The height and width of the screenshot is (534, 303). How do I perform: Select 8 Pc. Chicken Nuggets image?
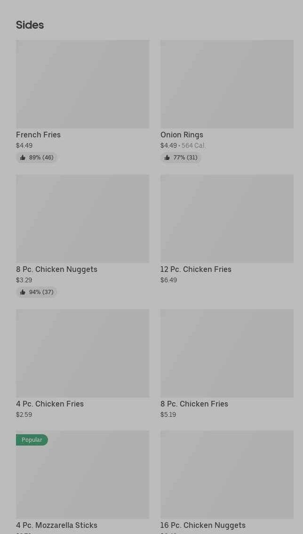[82, 218]
